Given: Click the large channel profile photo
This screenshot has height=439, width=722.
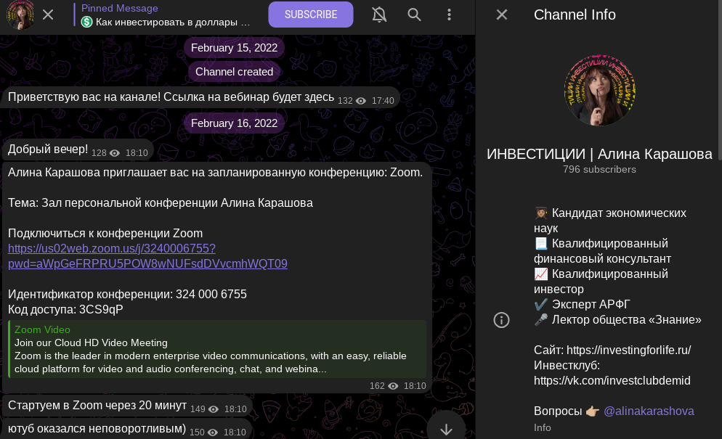Looking at the screenshot, I should [599, 90].
